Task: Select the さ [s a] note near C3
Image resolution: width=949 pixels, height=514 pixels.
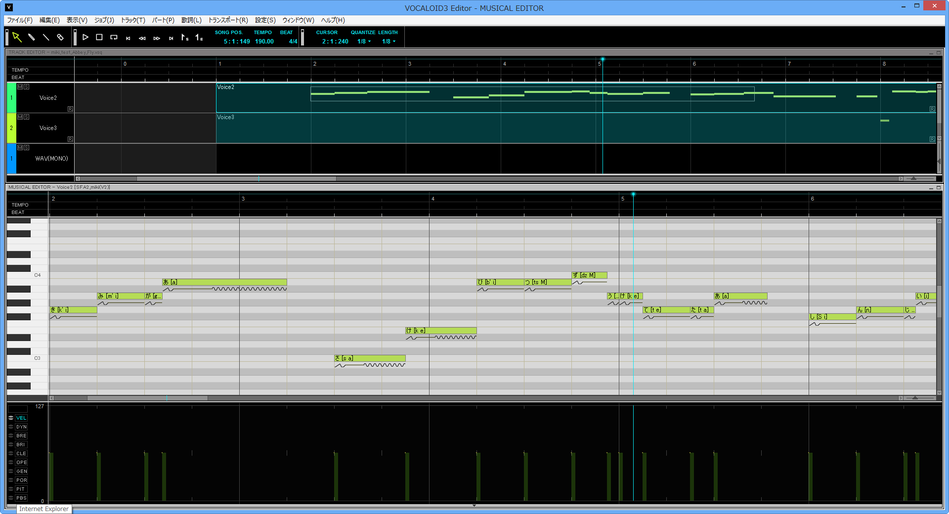Action: [x=370, y=358]
